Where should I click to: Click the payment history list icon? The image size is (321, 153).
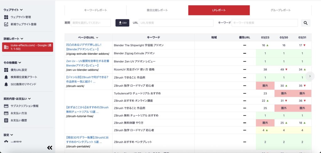(x=6, y=120)
